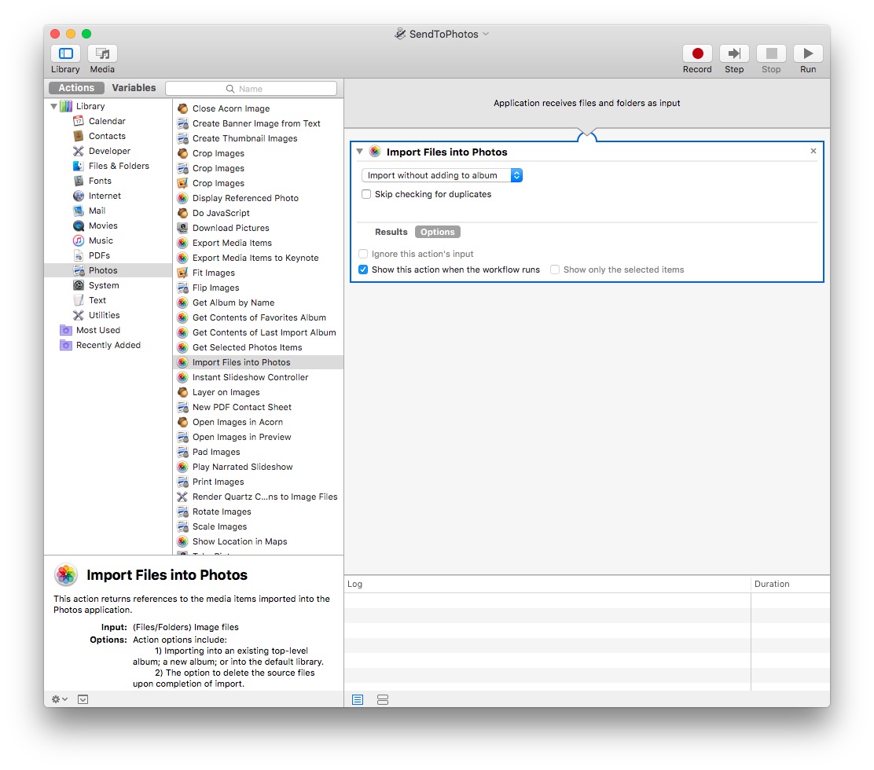The width and height of the screenshot is (874, 770).
Task: Click the Step toolbar button
Action: pyautogui.click(x=734, y=53)
